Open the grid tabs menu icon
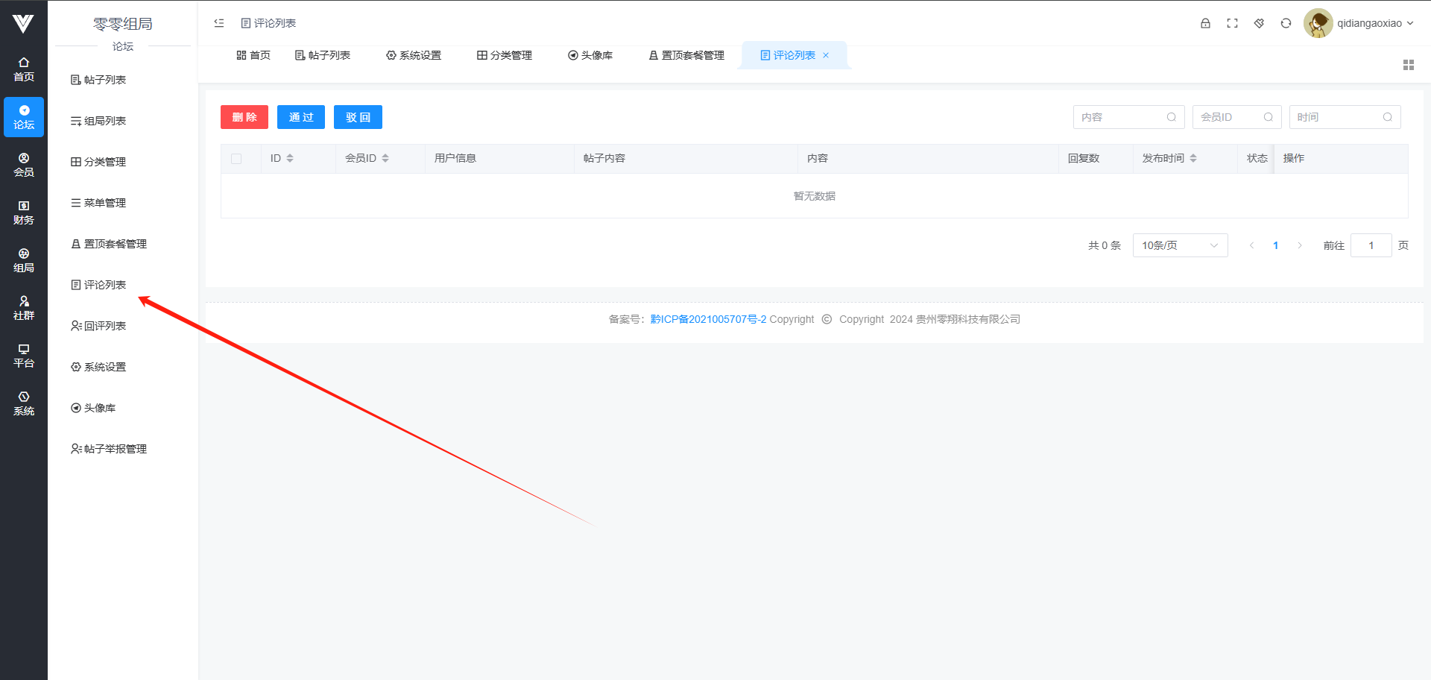This screenshot has width=1431, height=680. (x=1408, y=65)
